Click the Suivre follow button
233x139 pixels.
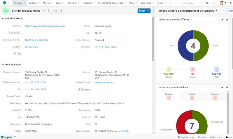(55, 11)
